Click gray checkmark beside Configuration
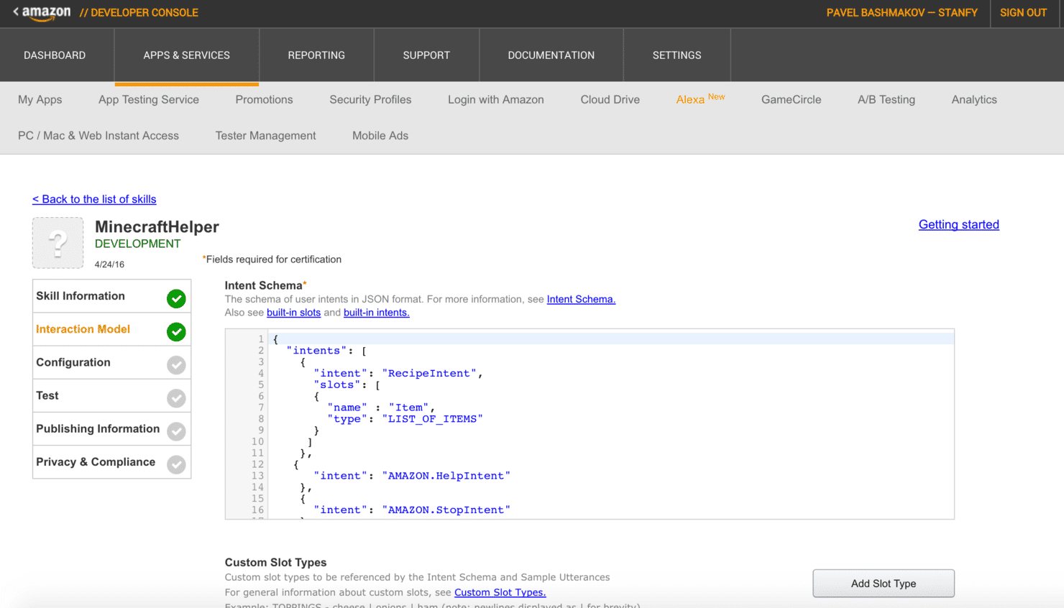1064x608 pixels. (x=176, y=365)
